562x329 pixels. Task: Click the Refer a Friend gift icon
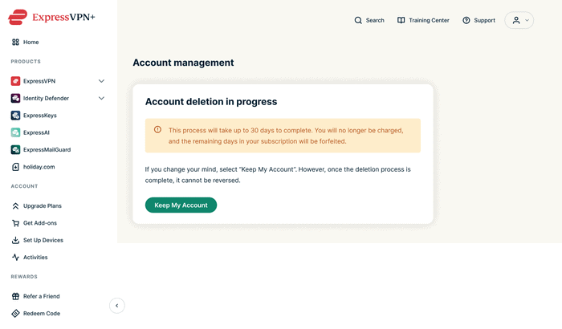coord(15,296)
